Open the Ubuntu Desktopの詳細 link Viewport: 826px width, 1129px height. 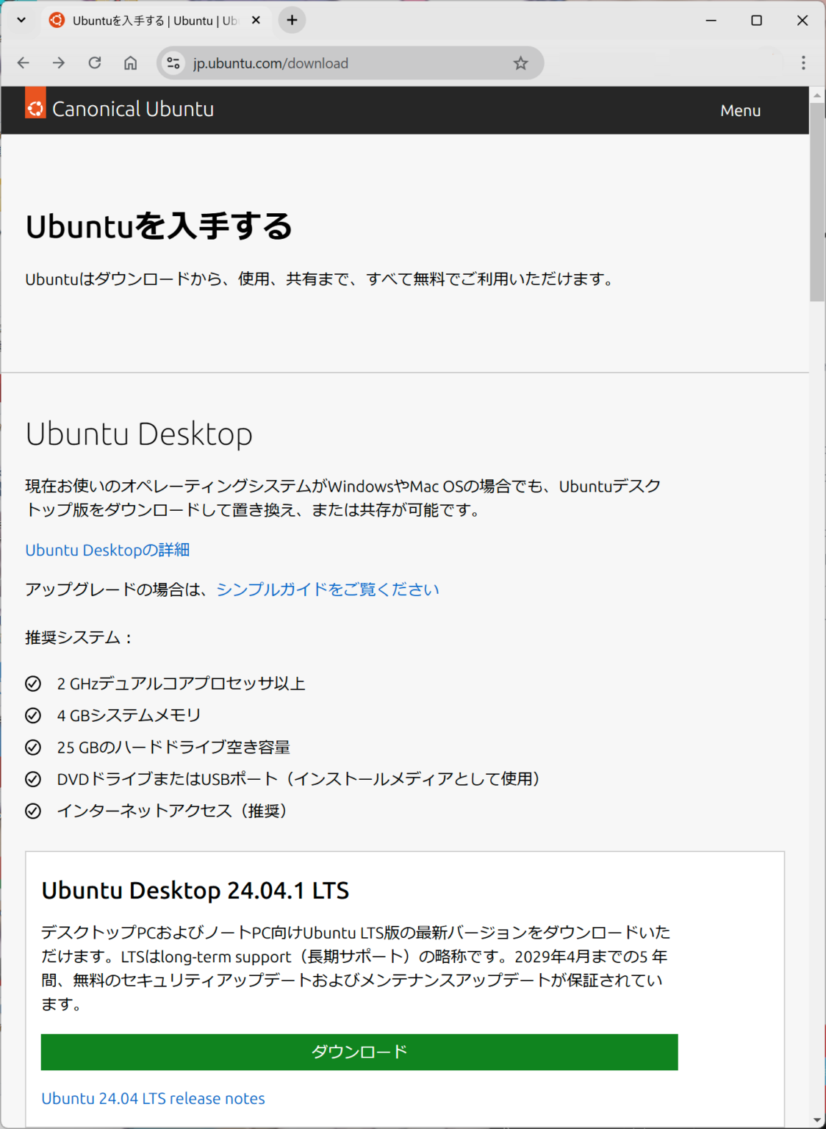point(107,550)
